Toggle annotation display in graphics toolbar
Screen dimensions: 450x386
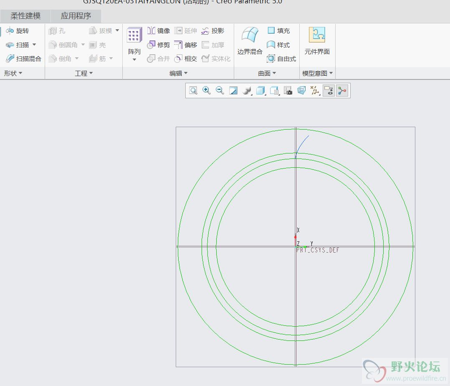point(329,90)
